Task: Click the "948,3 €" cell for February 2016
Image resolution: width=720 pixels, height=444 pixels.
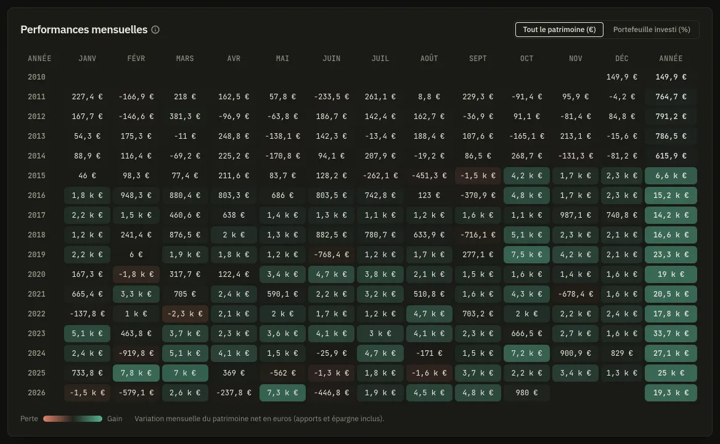Action: click(x=136, y=195)
